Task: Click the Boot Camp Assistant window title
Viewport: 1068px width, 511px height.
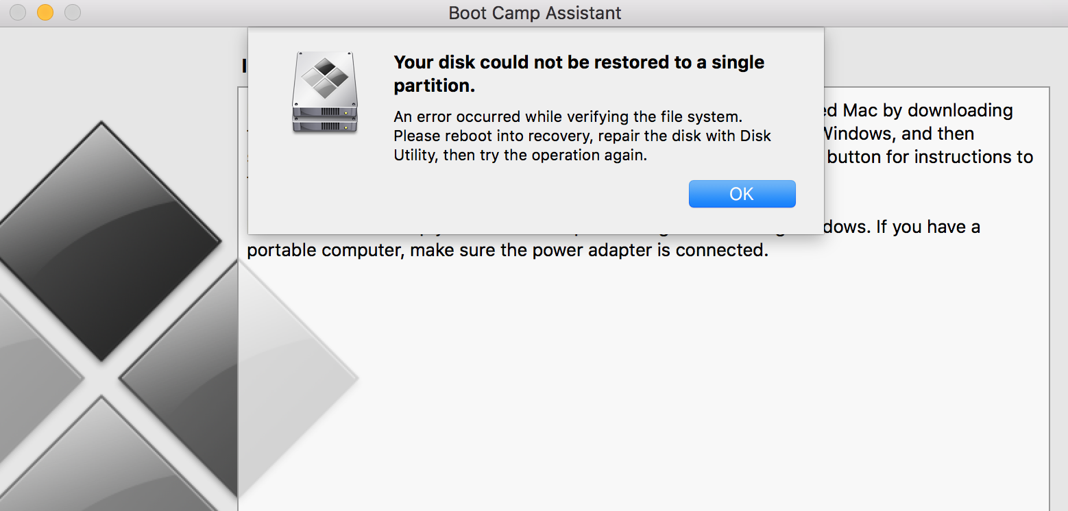Action: click(x=535, y=13)
